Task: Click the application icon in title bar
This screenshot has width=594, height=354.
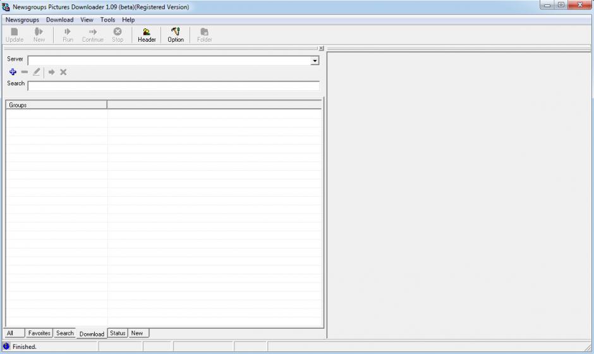Action: click(6, 7)
